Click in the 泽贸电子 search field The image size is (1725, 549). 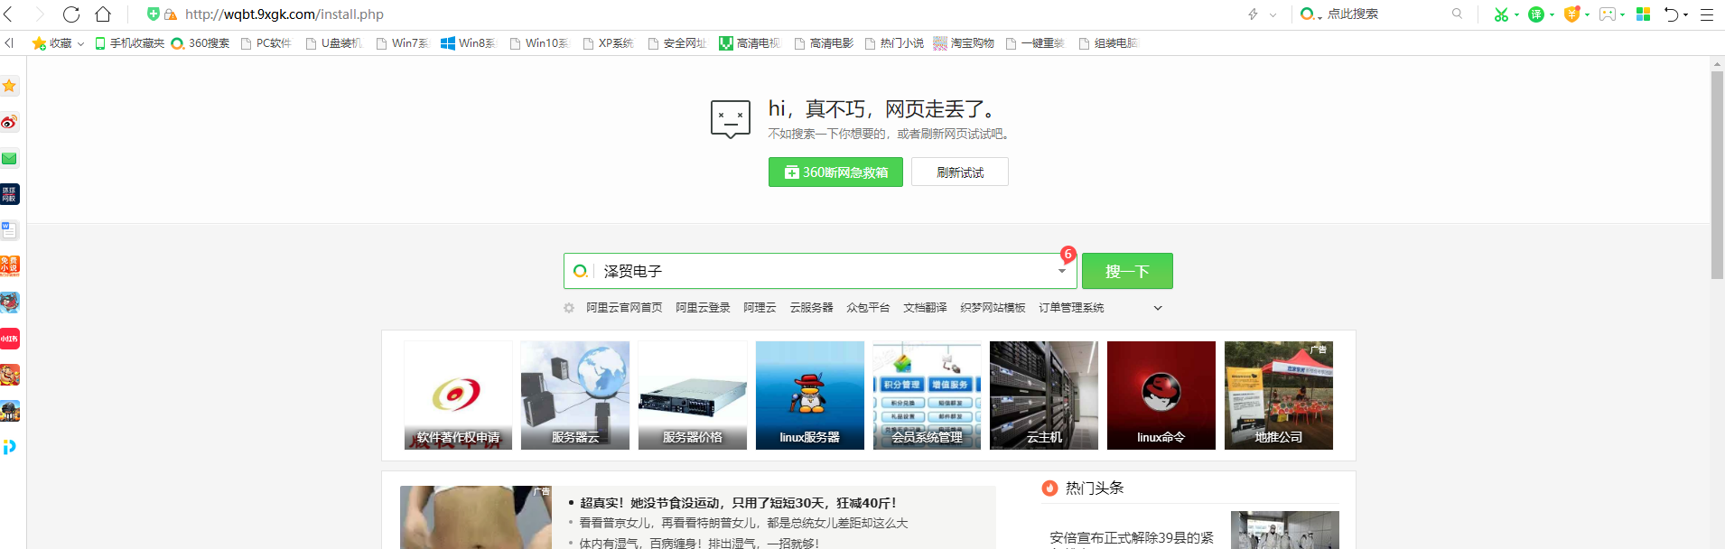coord(822,271)
